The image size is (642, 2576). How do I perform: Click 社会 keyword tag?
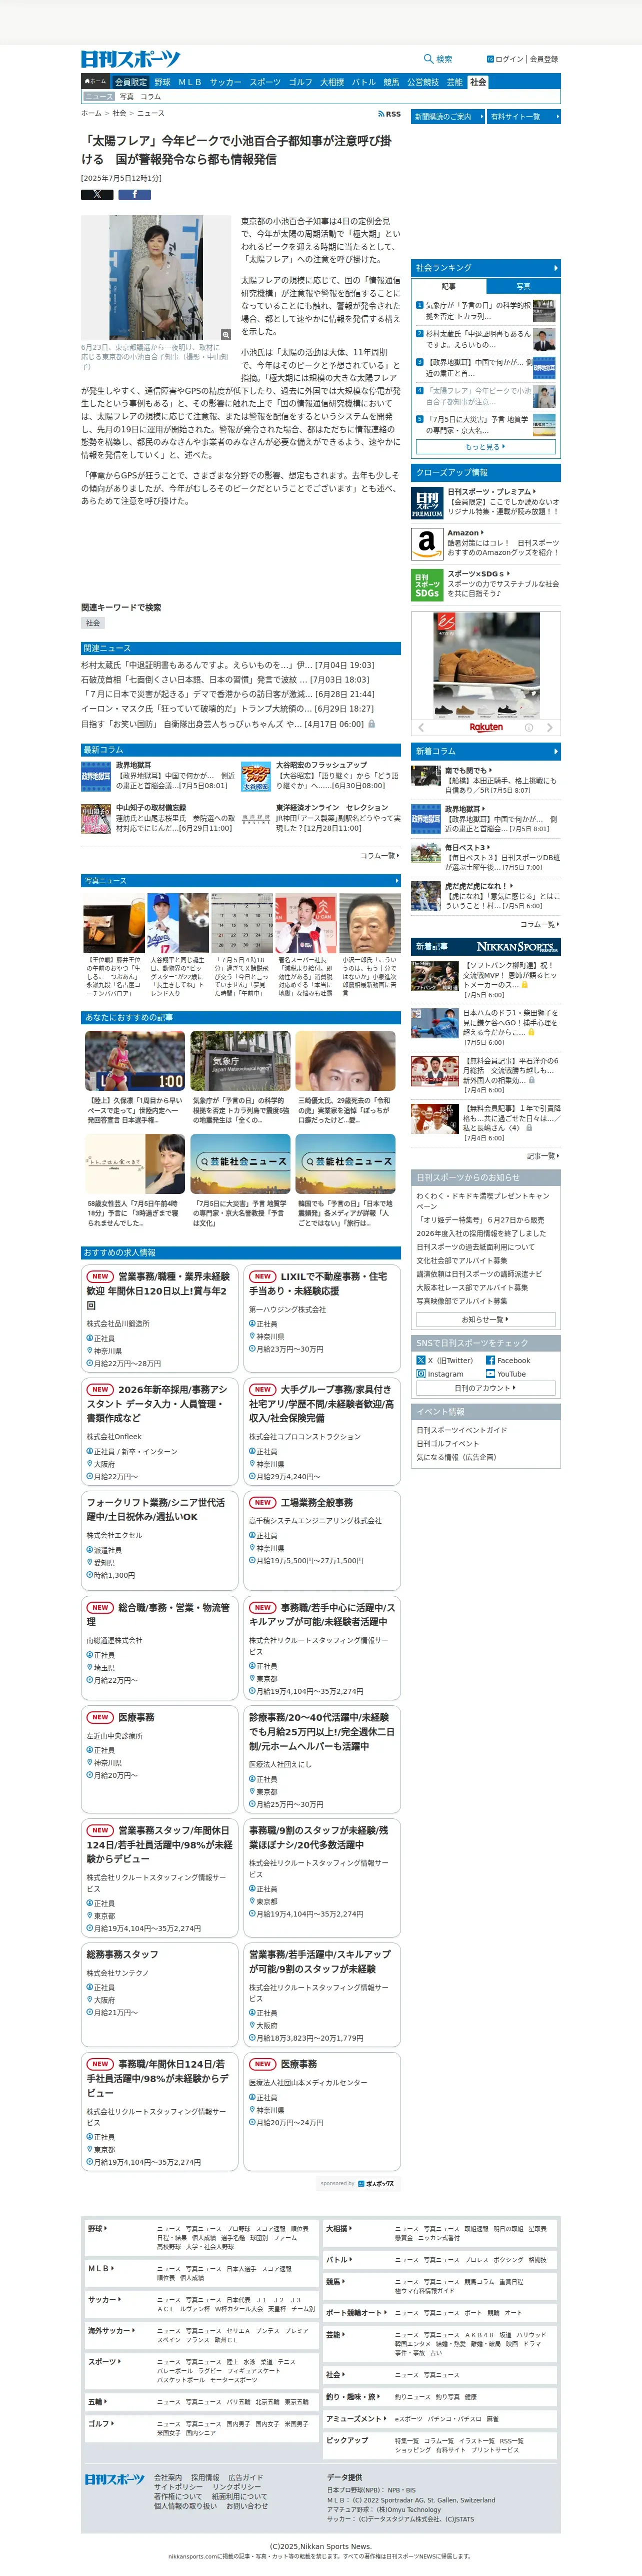93,623
